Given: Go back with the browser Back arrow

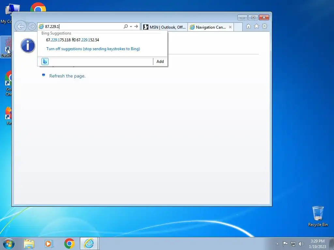Looking at the screenshot, I should 21,26.
